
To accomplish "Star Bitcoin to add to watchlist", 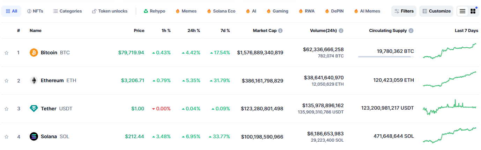I will coord(6,53).
